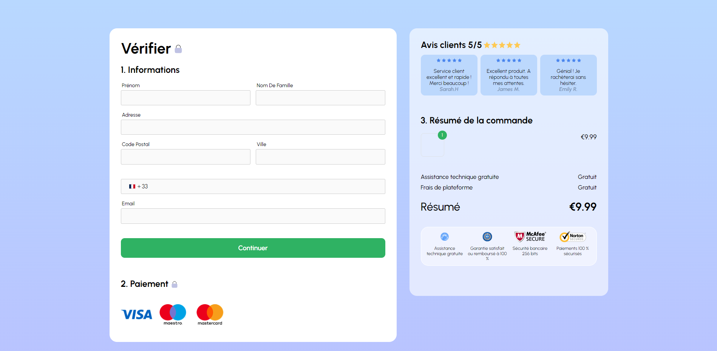Click the lock icon next to Paiement
The width and height of the screenshot is (717, 351).
[x=175, y=284]
